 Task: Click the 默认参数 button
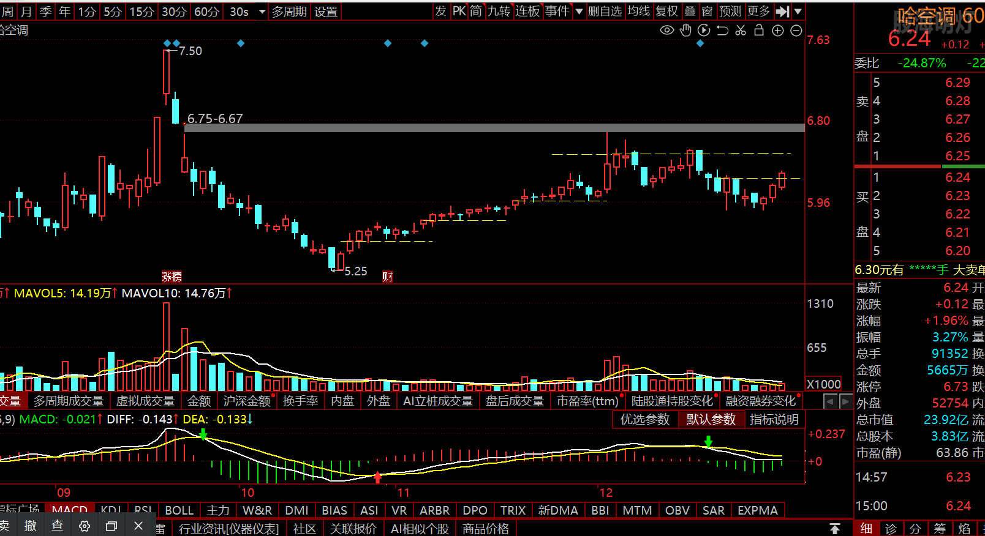click(711, 419)
